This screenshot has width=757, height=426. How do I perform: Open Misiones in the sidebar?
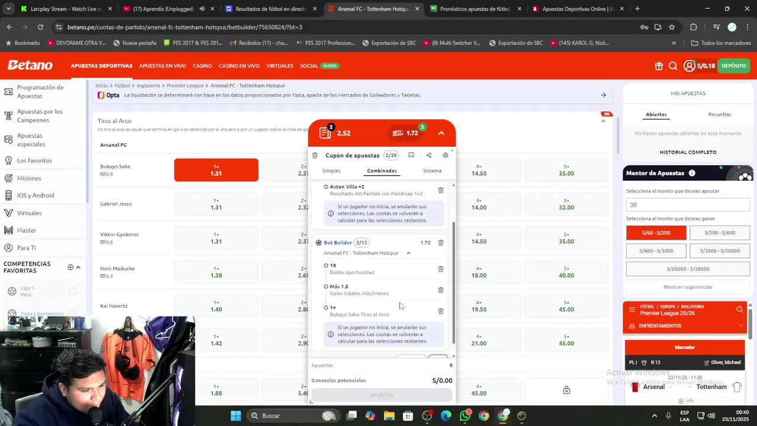[29, 178]
